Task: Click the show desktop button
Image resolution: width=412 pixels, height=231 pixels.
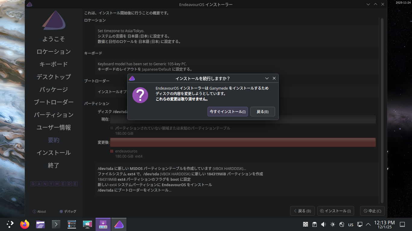Action: (x=402, y=224)
